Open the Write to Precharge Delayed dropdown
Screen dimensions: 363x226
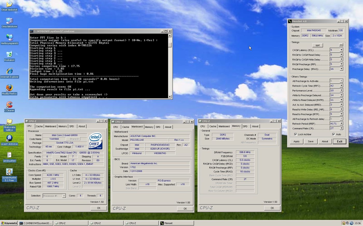341,95
